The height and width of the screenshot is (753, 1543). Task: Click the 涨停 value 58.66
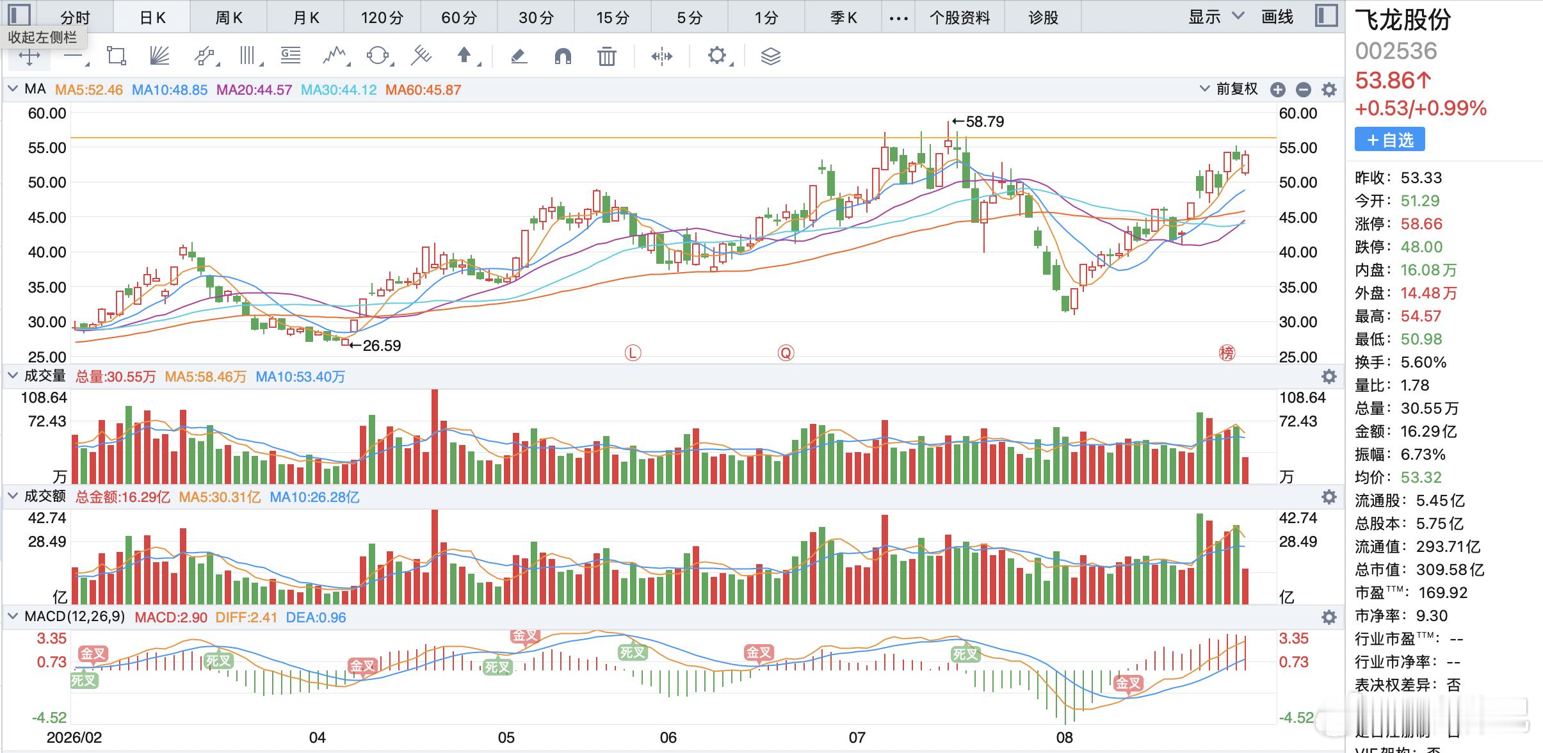coord(1421,224)
